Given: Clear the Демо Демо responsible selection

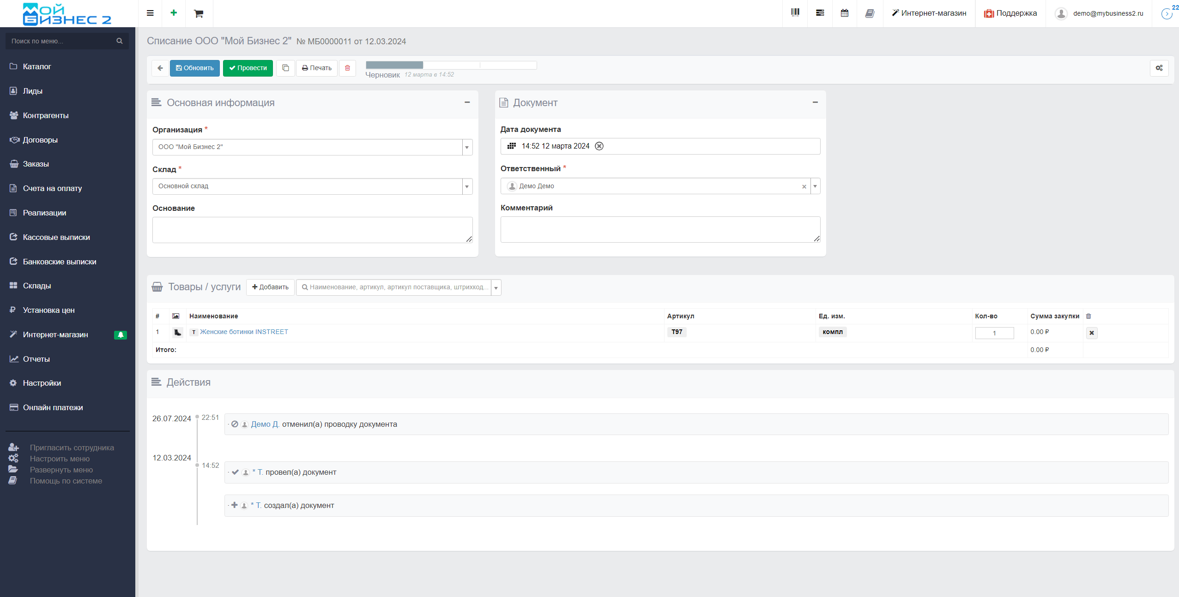Looking at the screenshot, I should coord(804,186).
